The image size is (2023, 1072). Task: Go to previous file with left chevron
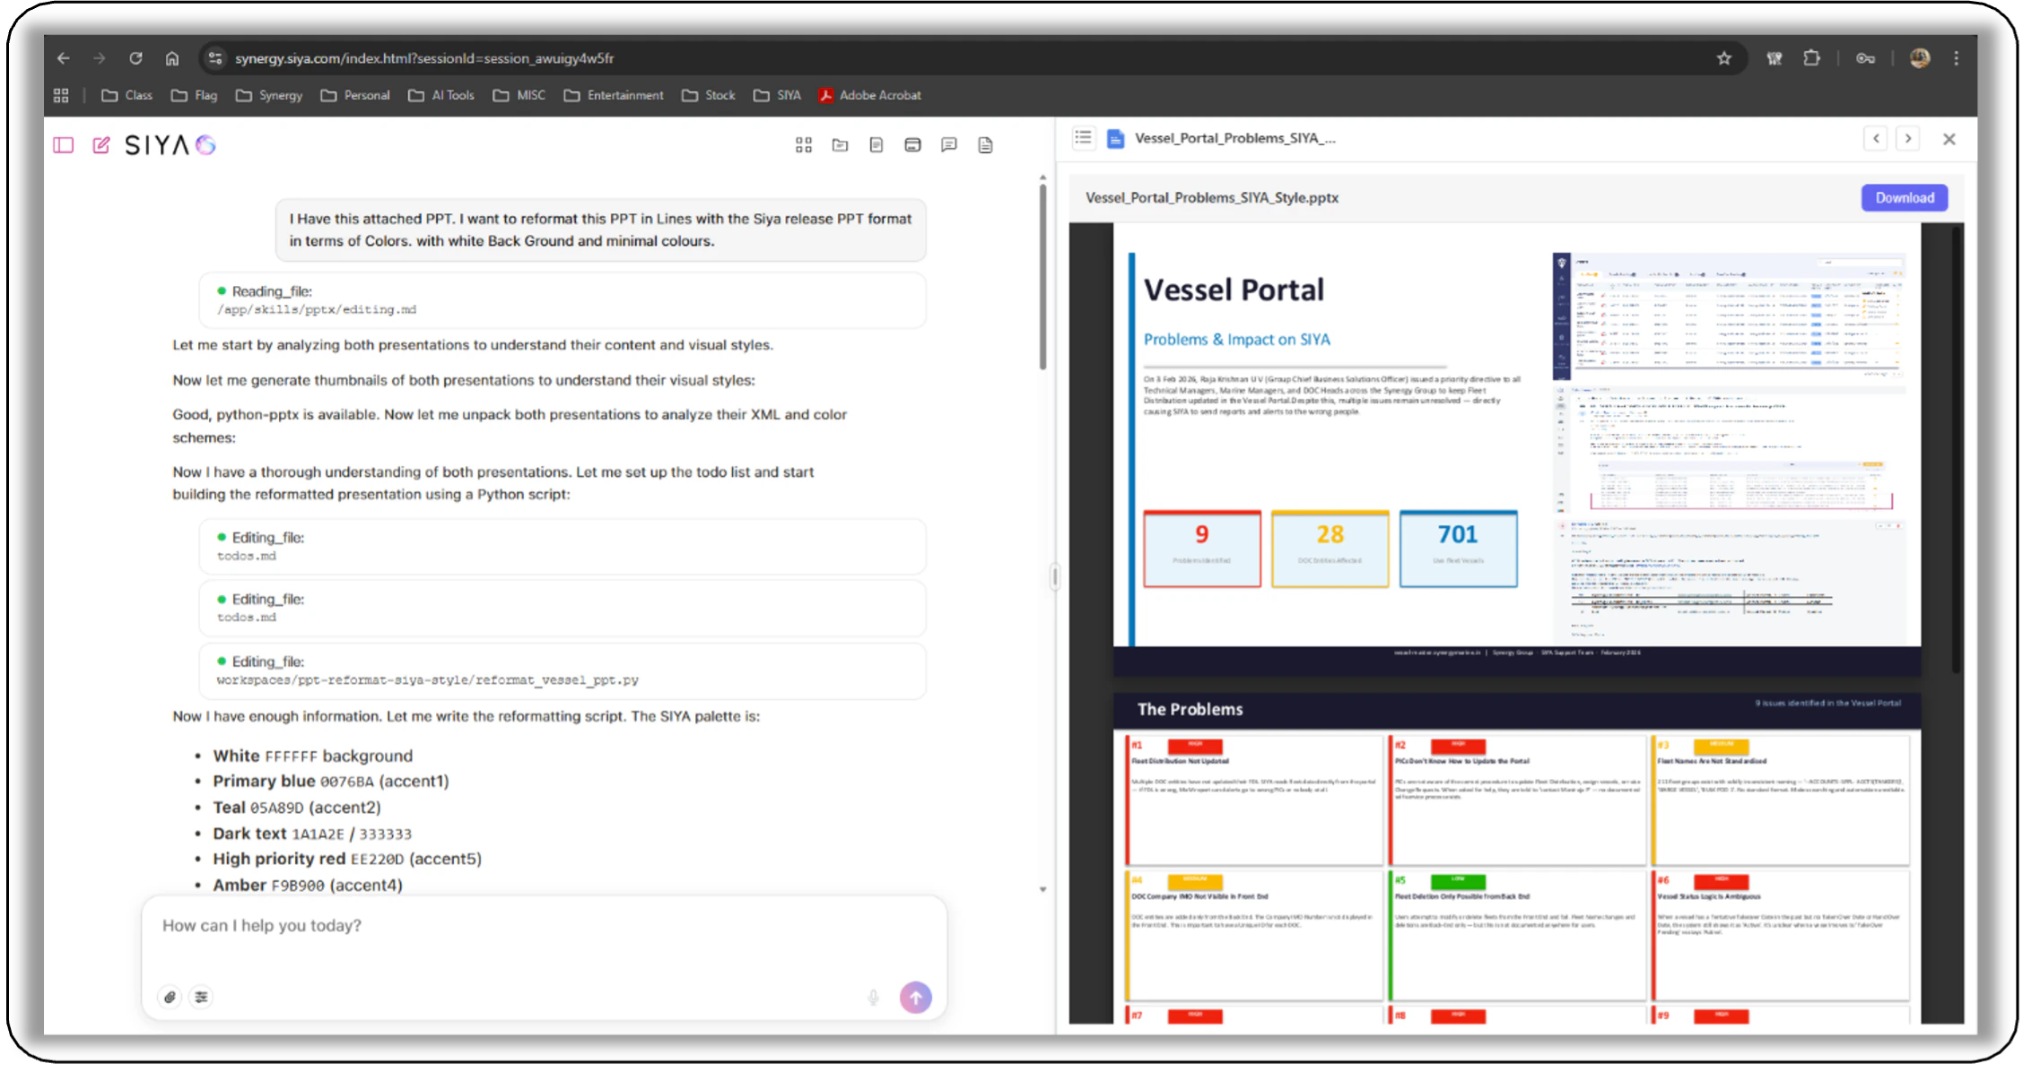(x=1875, y=139)
